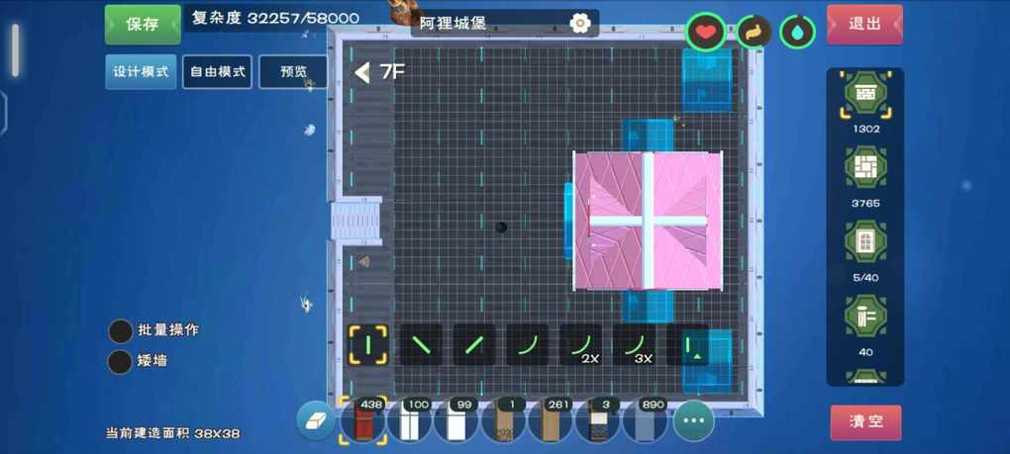Tap the red heart status icon
The width and height of the screenshot is (1010, 454).
705,33
